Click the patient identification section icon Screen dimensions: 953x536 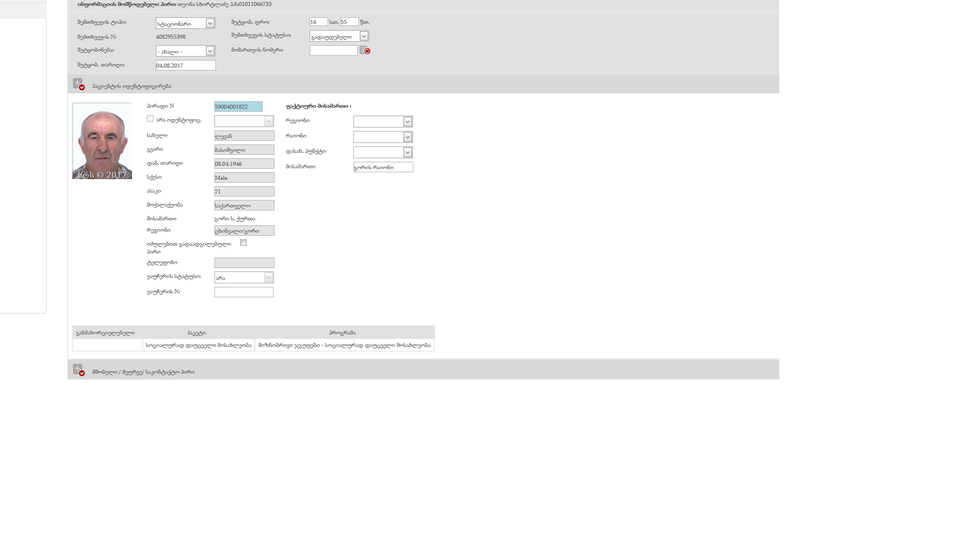pyautogui.click(x=78, y=84)
